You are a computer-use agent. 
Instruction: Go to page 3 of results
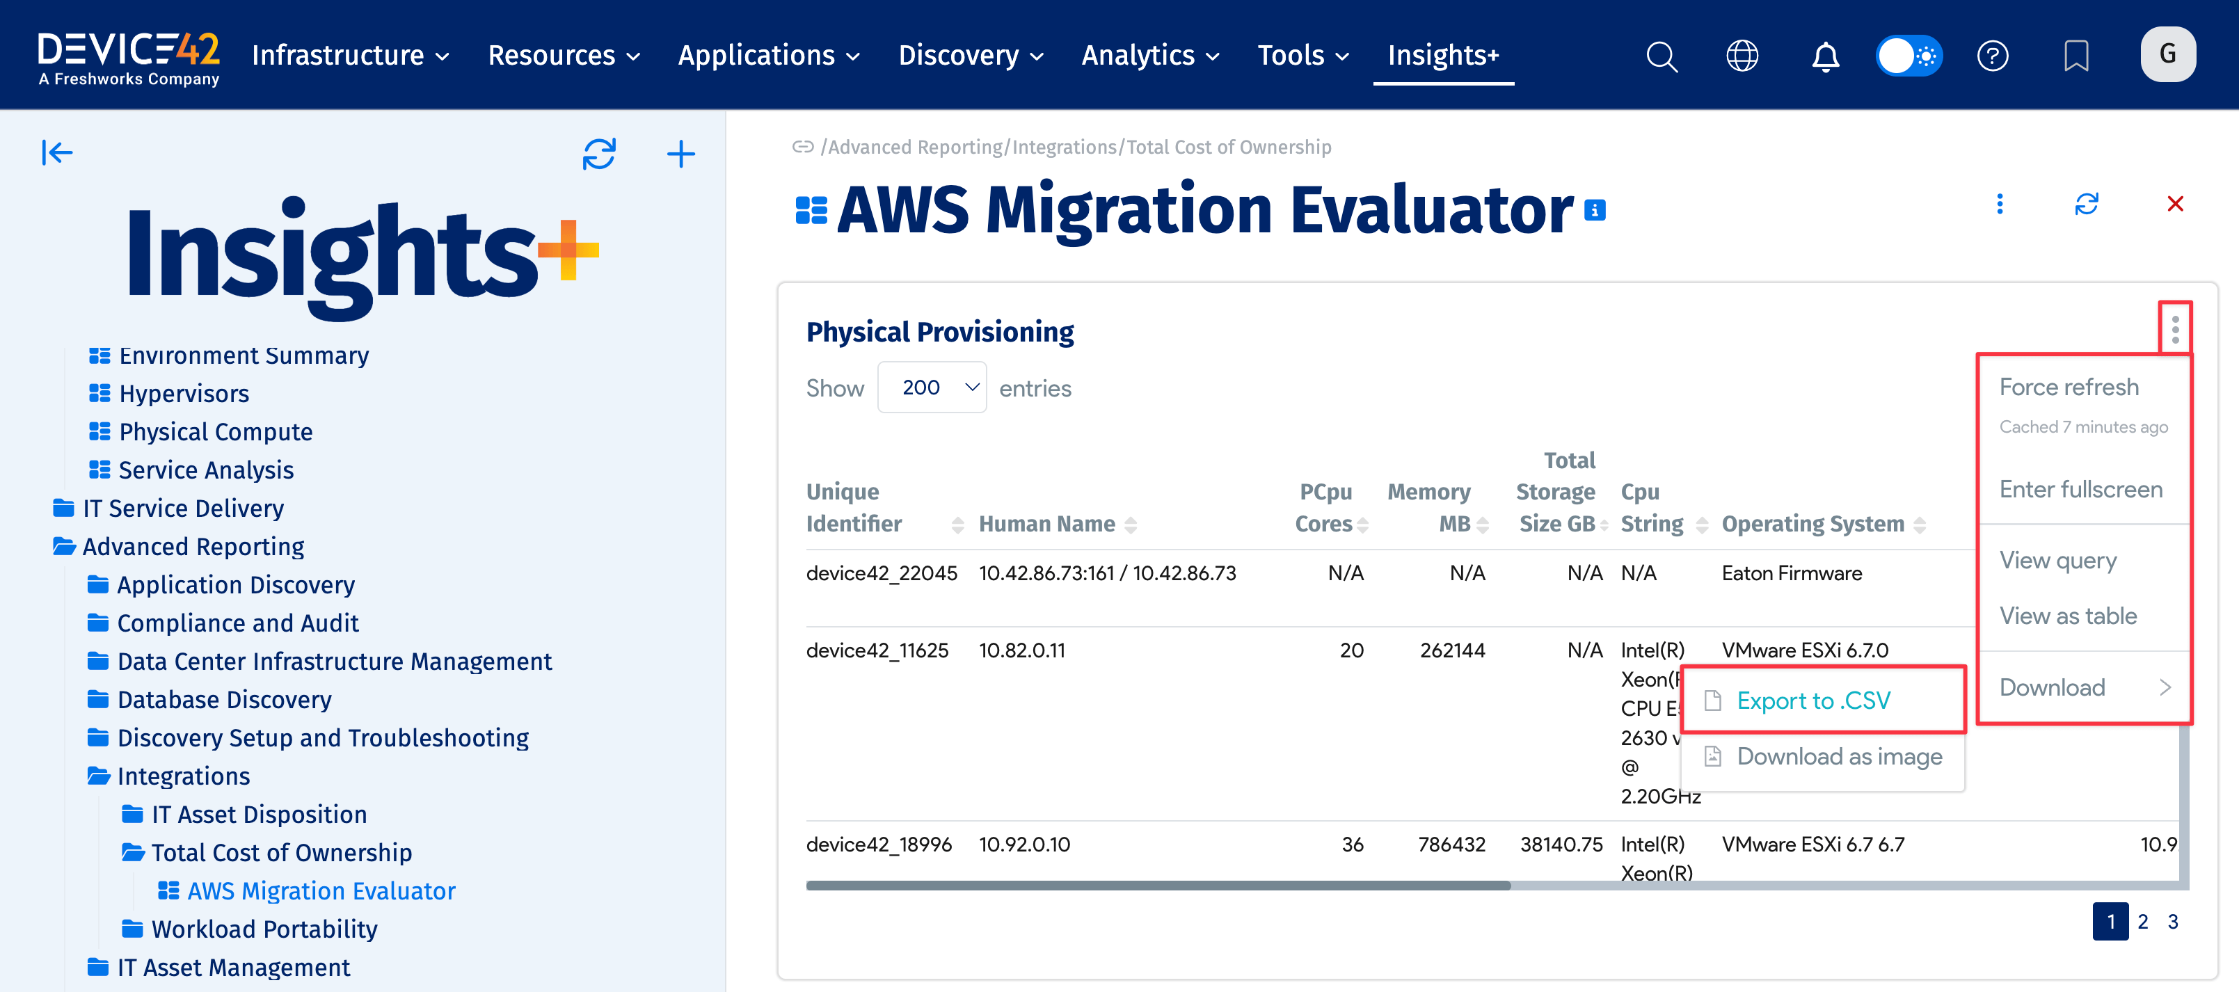[2172, 921]
